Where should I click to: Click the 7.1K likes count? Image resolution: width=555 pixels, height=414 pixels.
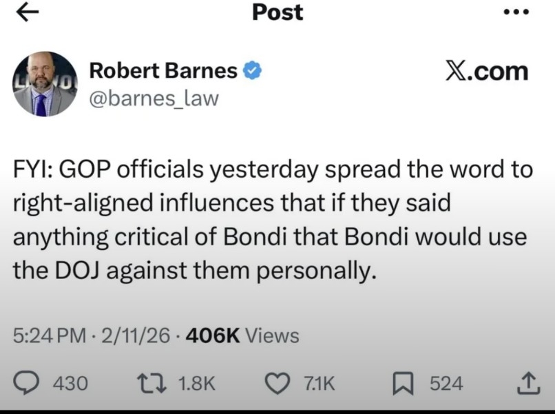319,383
